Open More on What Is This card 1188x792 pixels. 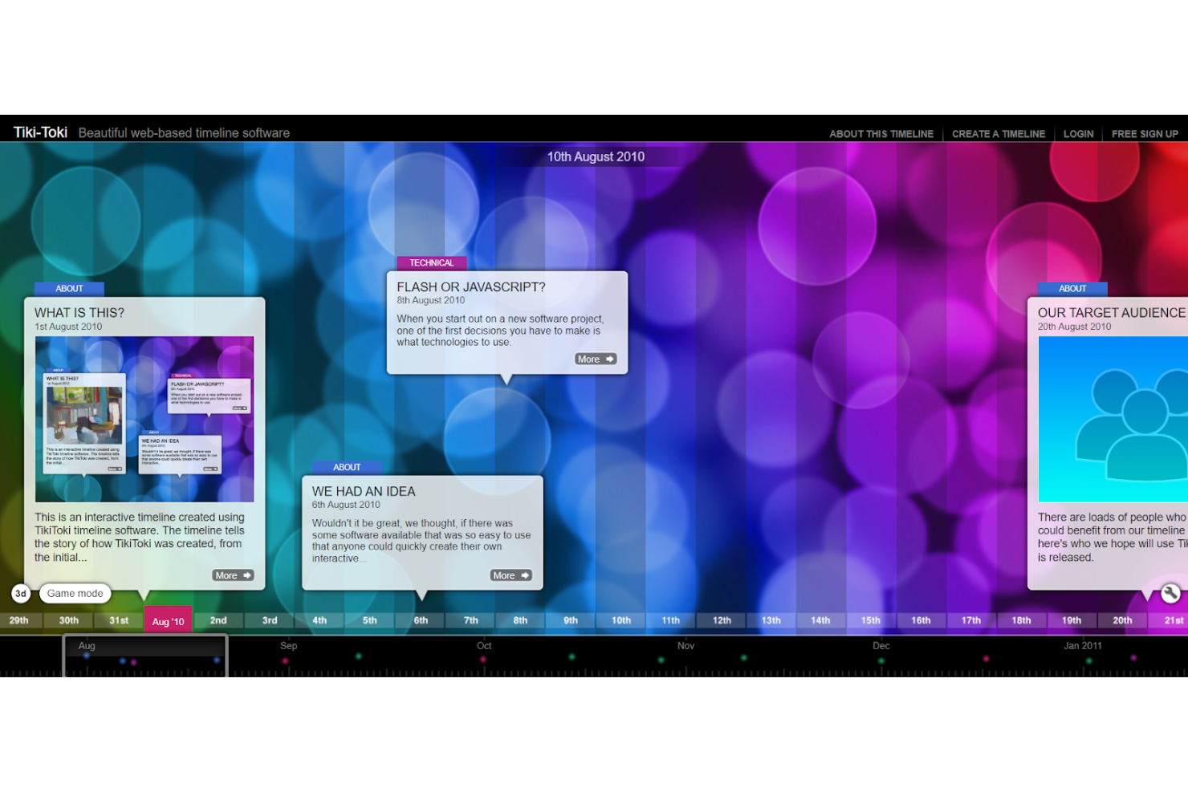[233, 575]
